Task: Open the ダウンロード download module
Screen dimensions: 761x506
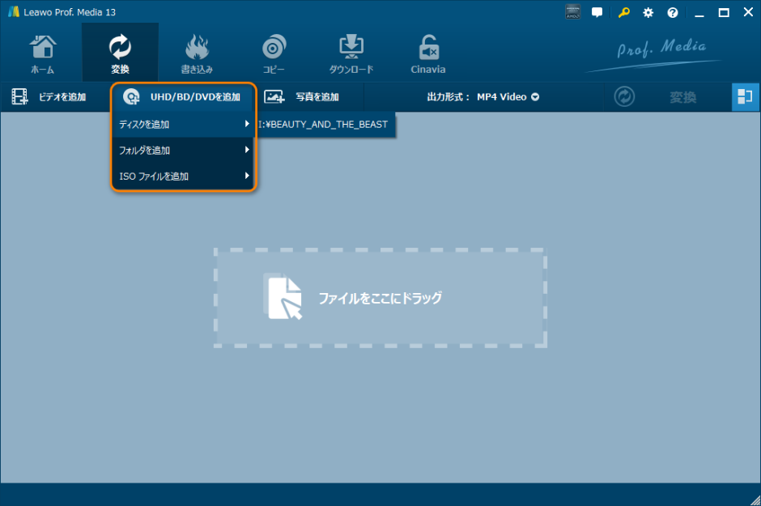Action: 351,53
